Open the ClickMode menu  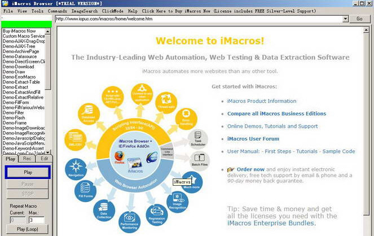pos(113,11)
